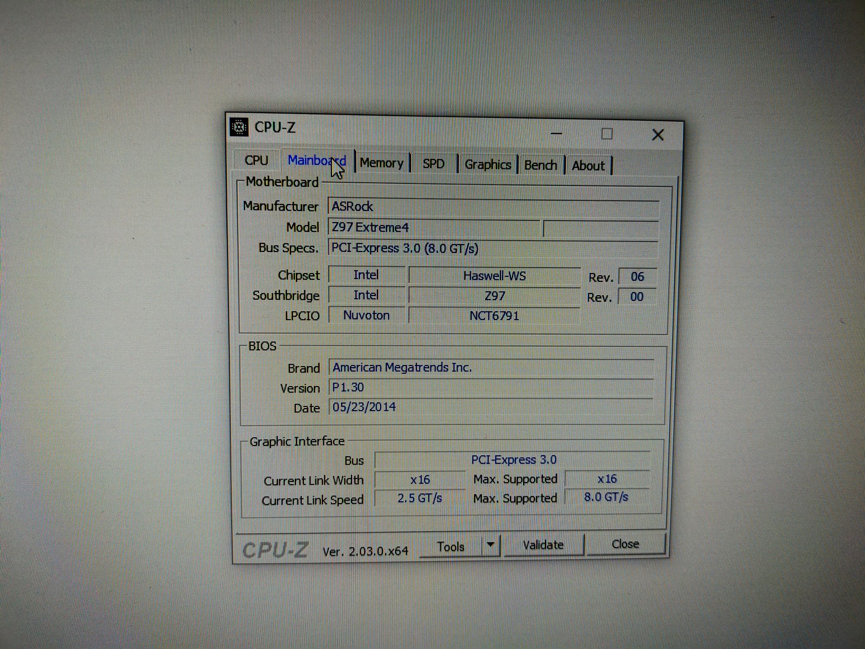The height and width of the screenshot is (649, 865).
Task: Click the Close button at bottom
Action: [x=625, y=544]
